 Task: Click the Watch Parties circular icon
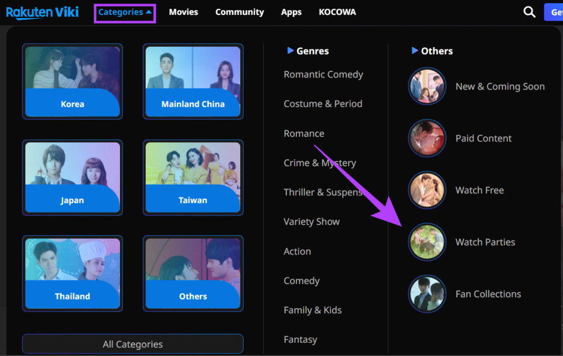[427, 242]
